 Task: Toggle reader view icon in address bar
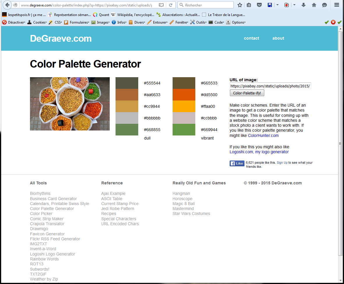(x=162, y=5)
